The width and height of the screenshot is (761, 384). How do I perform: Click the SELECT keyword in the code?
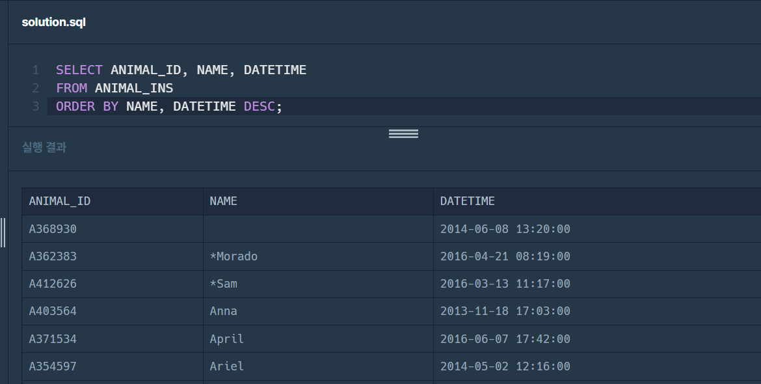79,70
